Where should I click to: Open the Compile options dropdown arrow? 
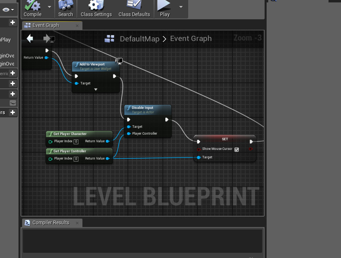pos(49,7)
